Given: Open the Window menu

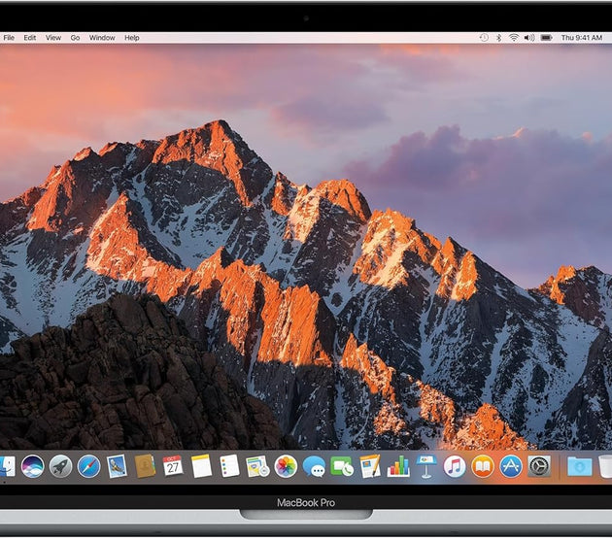Looking at the screenshot, I should [x=102, y=38].
